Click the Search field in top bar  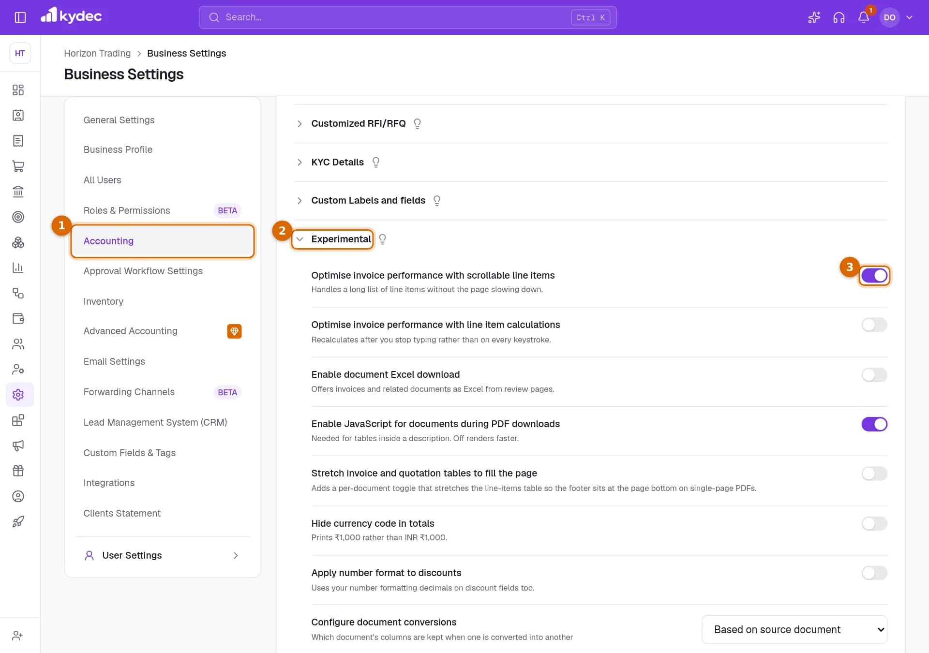(407, 17)
